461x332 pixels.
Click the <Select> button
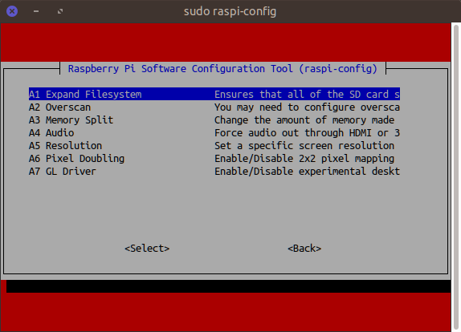tap(147, 249)
